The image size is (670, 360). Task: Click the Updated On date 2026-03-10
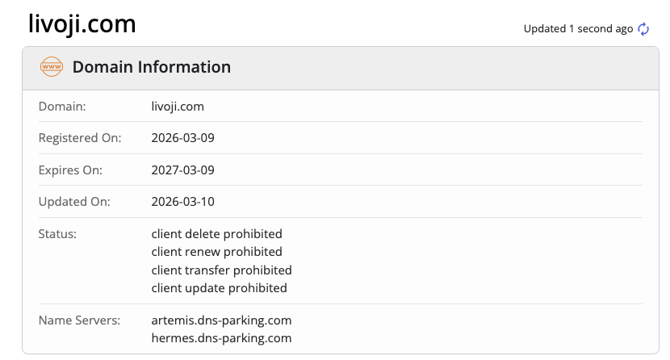click(x=183, y=202)
